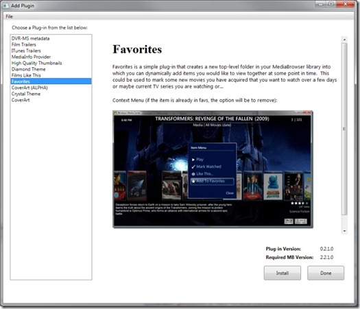Click the Add Plugin window icon
Image resolution: width=360 pixels, height=309 pixels.
pos(5,5)
